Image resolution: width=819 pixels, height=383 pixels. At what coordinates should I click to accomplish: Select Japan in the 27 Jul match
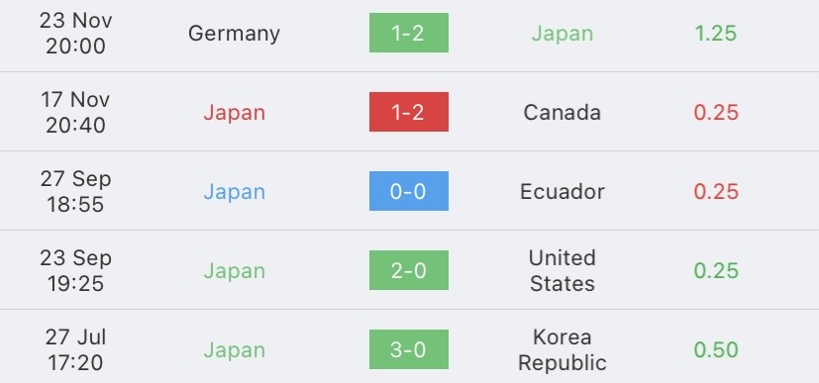pyautogui.click(x=234, y=350)
